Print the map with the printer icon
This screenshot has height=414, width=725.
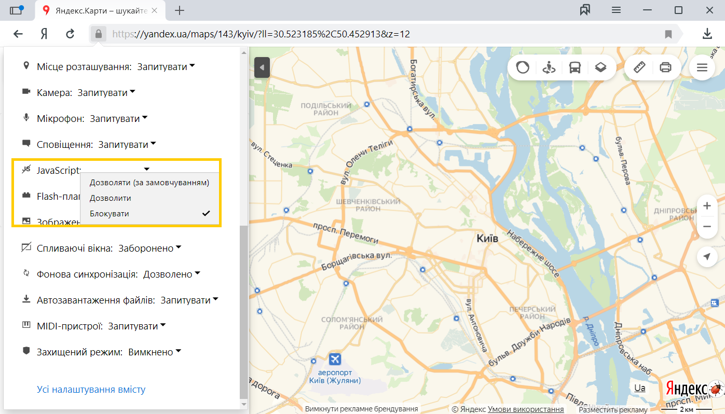point(665,67)
